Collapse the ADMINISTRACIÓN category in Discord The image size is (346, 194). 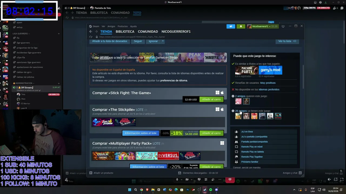(24, 83)
